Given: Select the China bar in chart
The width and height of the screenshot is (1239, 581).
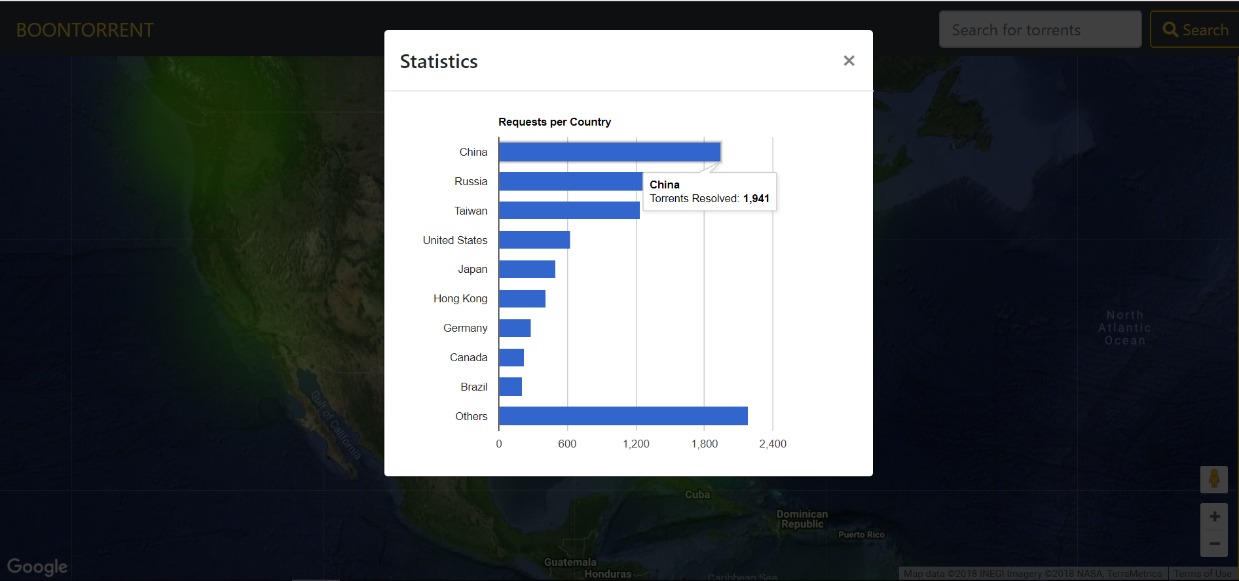Looking at the screenshot, I should click(x=610, y=152).
